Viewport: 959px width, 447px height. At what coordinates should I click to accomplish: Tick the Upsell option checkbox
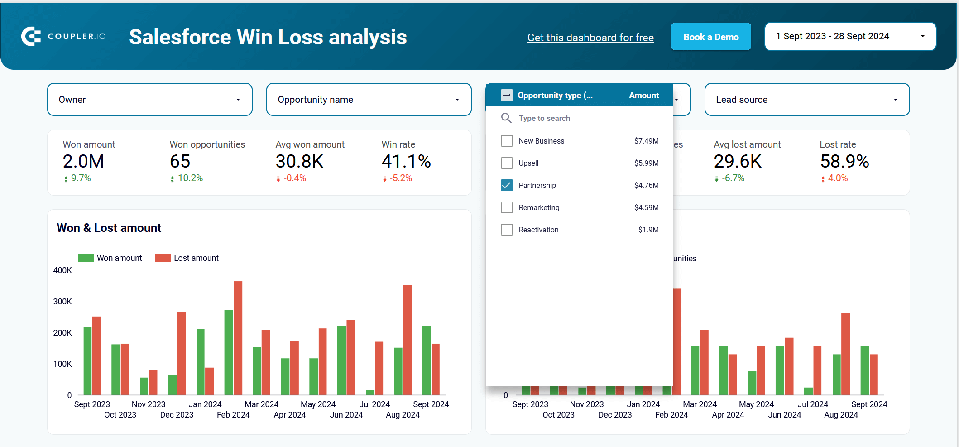click(507, 163)
